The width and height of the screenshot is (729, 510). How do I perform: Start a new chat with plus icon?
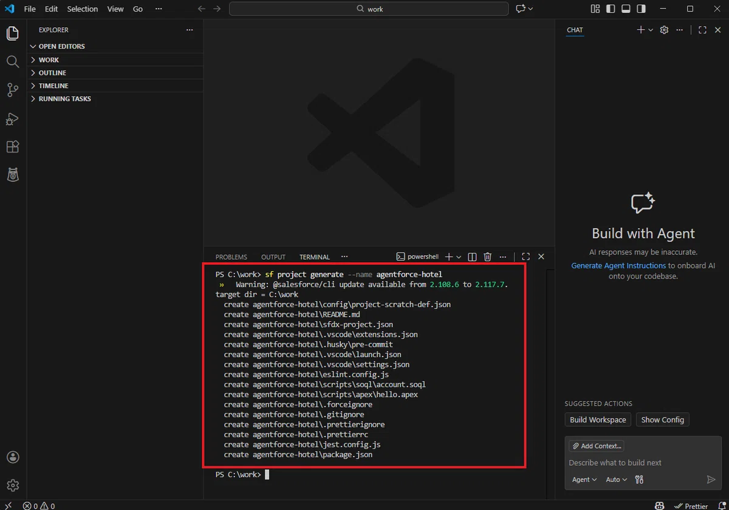point(640,30)
